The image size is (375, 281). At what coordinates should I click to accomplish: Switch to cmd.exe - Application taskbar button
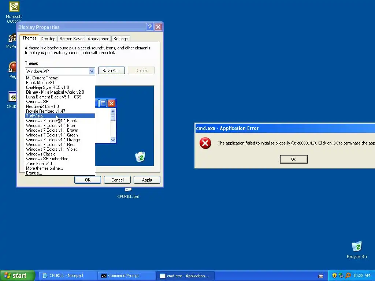click(186, 276)
